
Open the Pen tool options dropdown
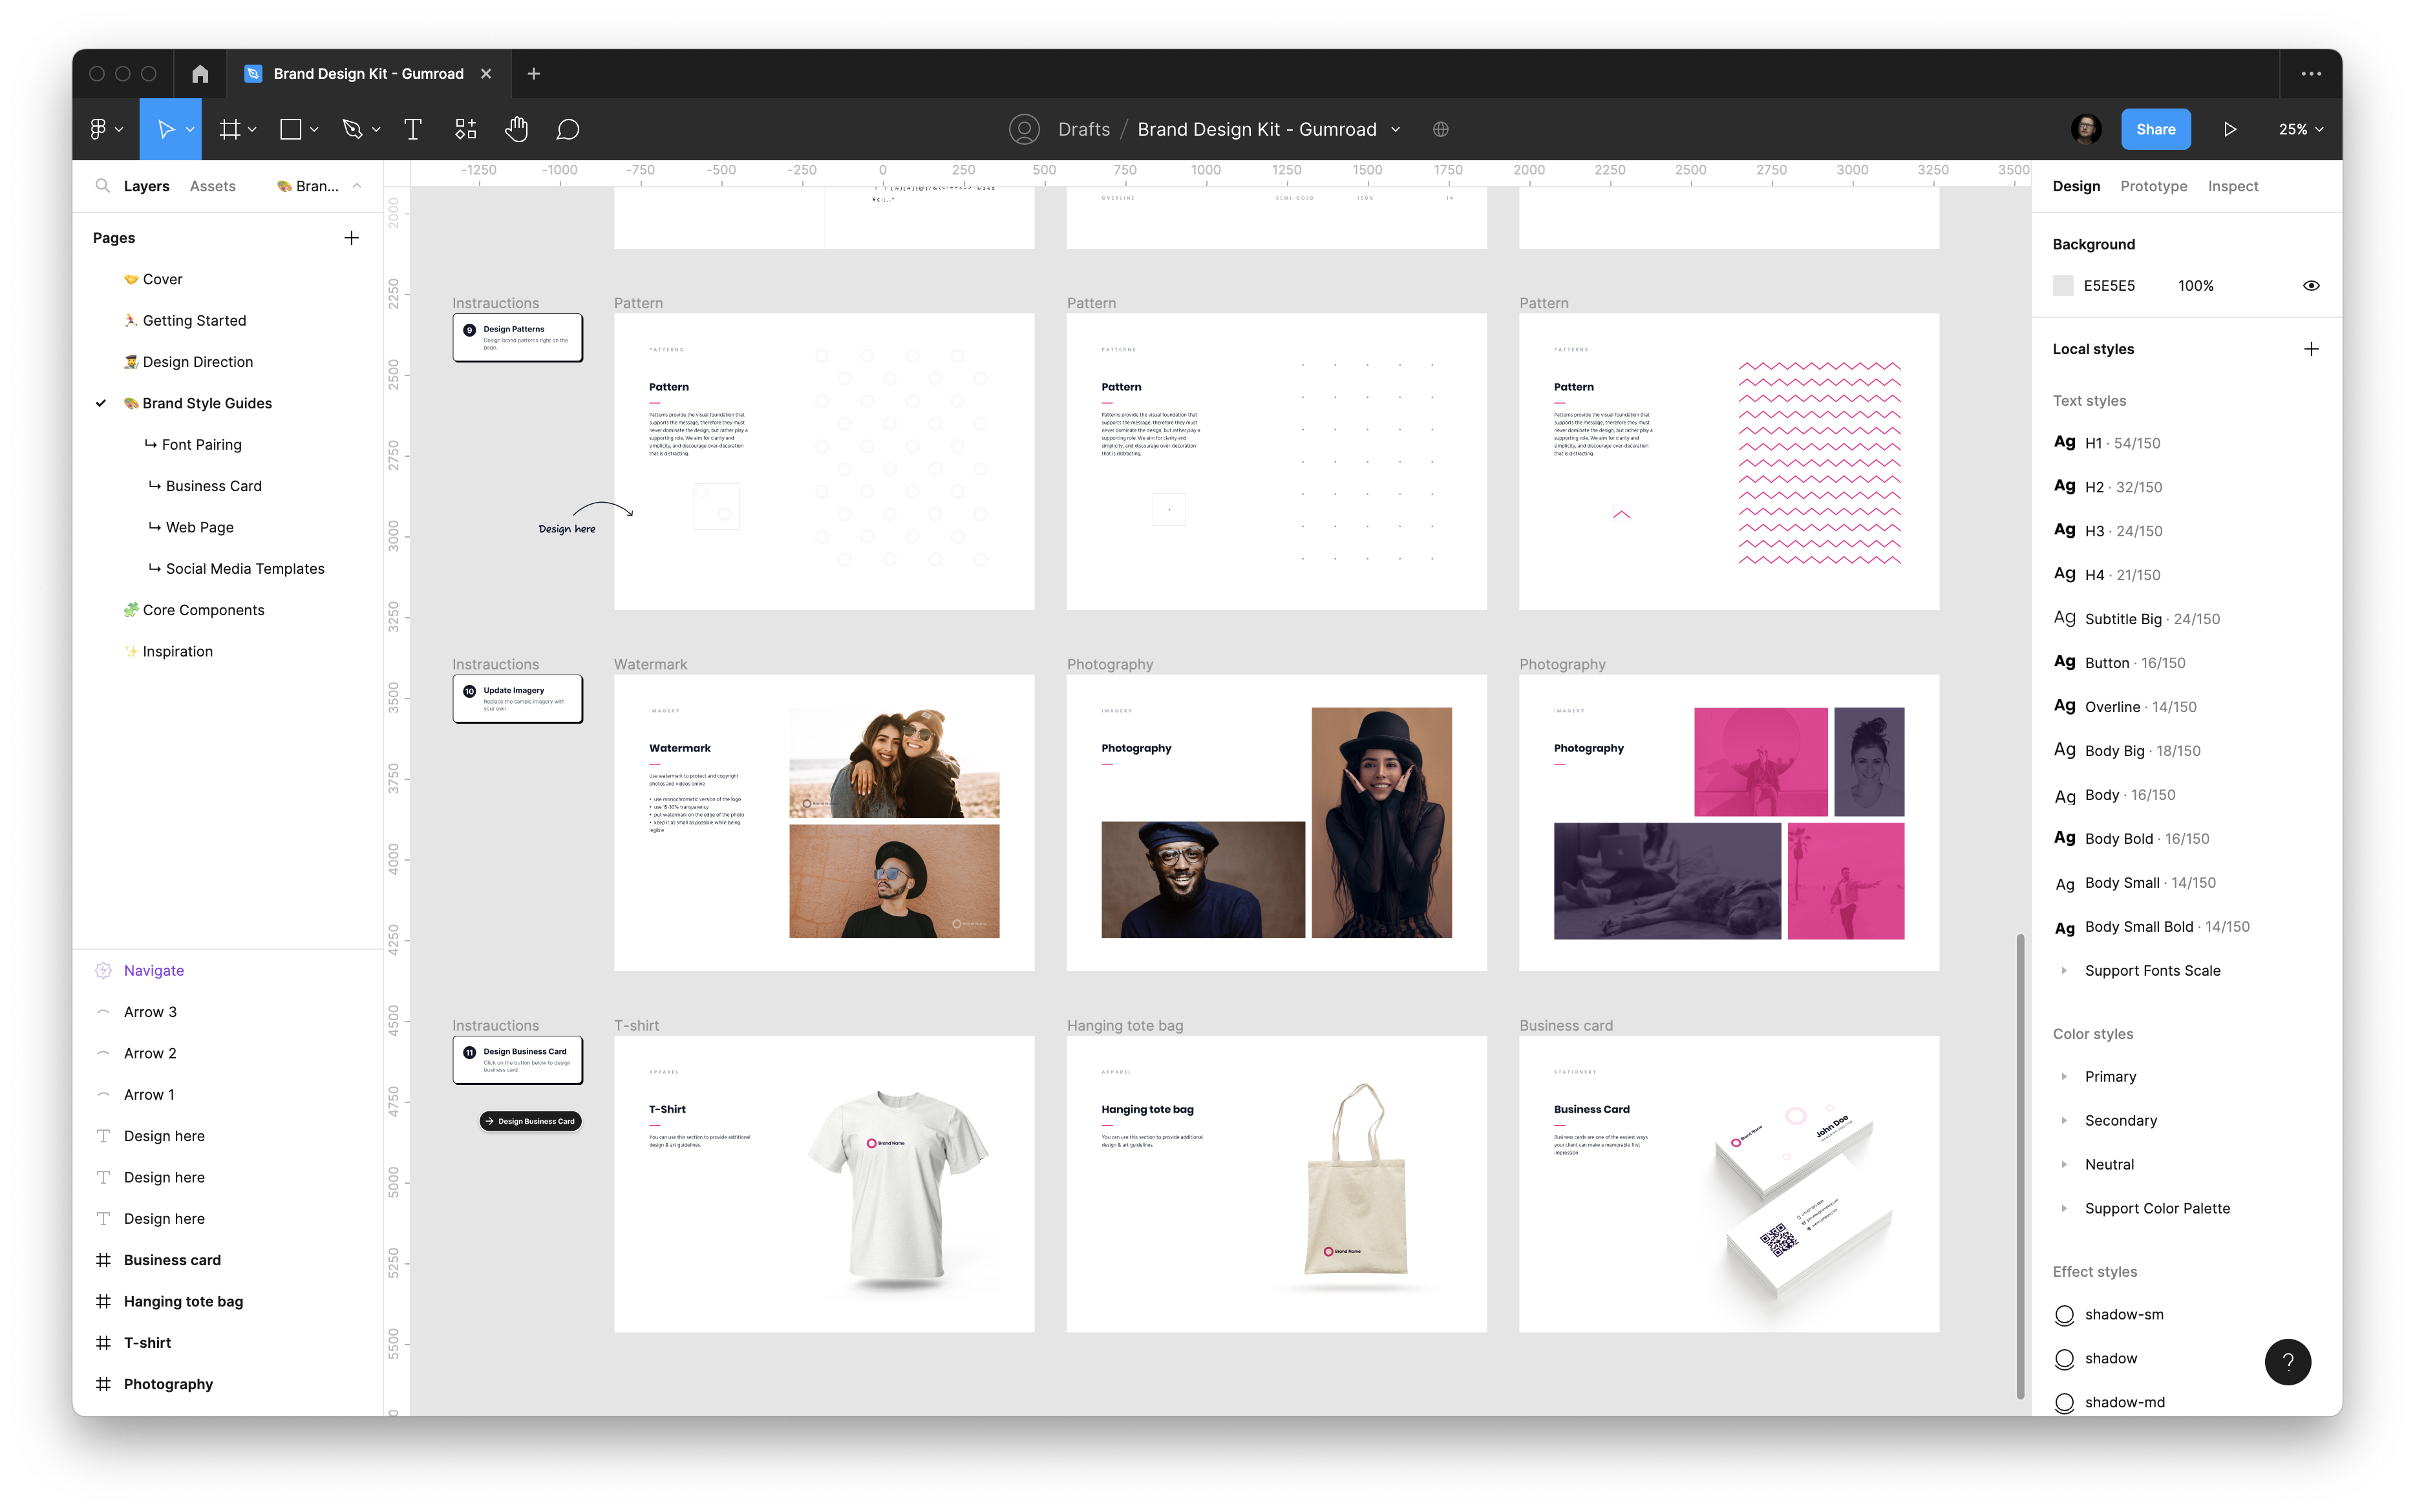coord(376,129)
